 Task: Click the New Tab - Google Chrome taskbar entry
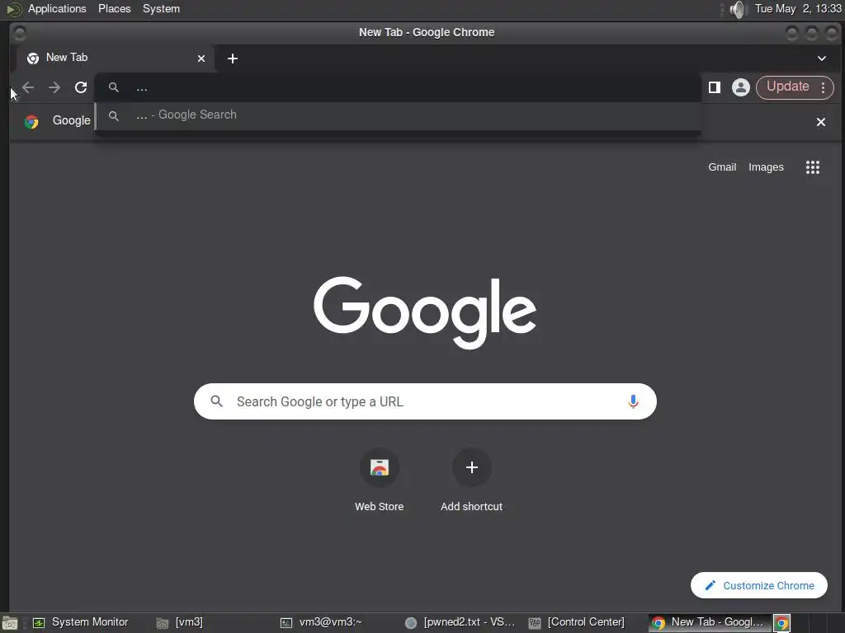coord(709,622)
